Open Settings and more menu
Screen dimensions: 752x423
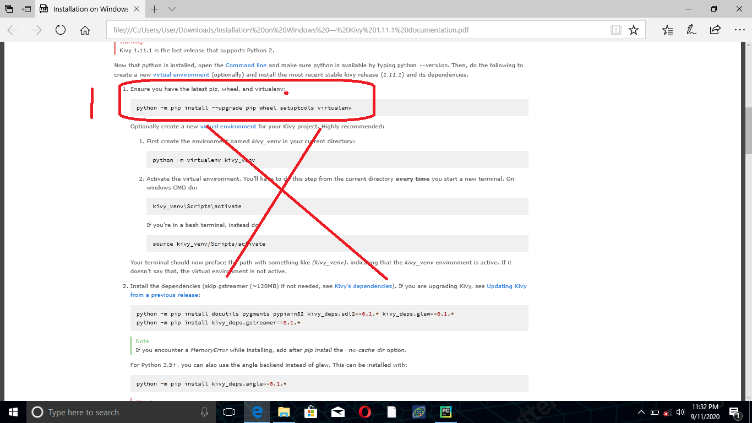[739, 30]
